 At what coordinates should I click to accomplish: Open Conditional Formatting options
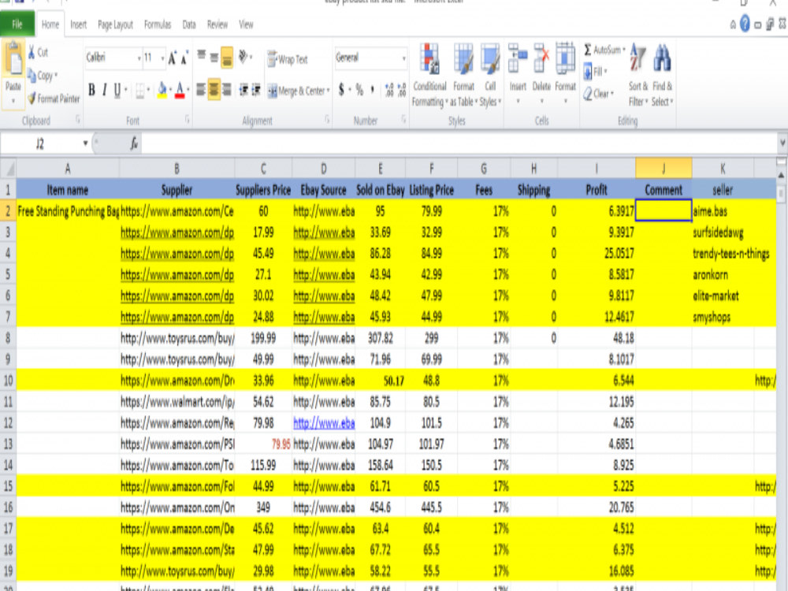point(429,76)
